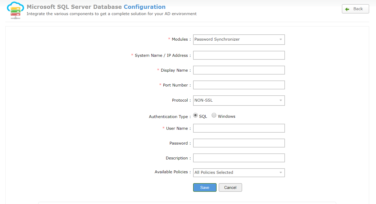This screenshot has height=204, width=376.
Task: Click the Available Policies dropdown arrow
Action: click(x=281, y=172)
